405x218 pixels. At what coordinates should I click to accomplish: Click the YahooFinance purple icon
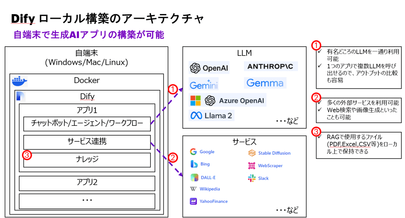(193, 201)
